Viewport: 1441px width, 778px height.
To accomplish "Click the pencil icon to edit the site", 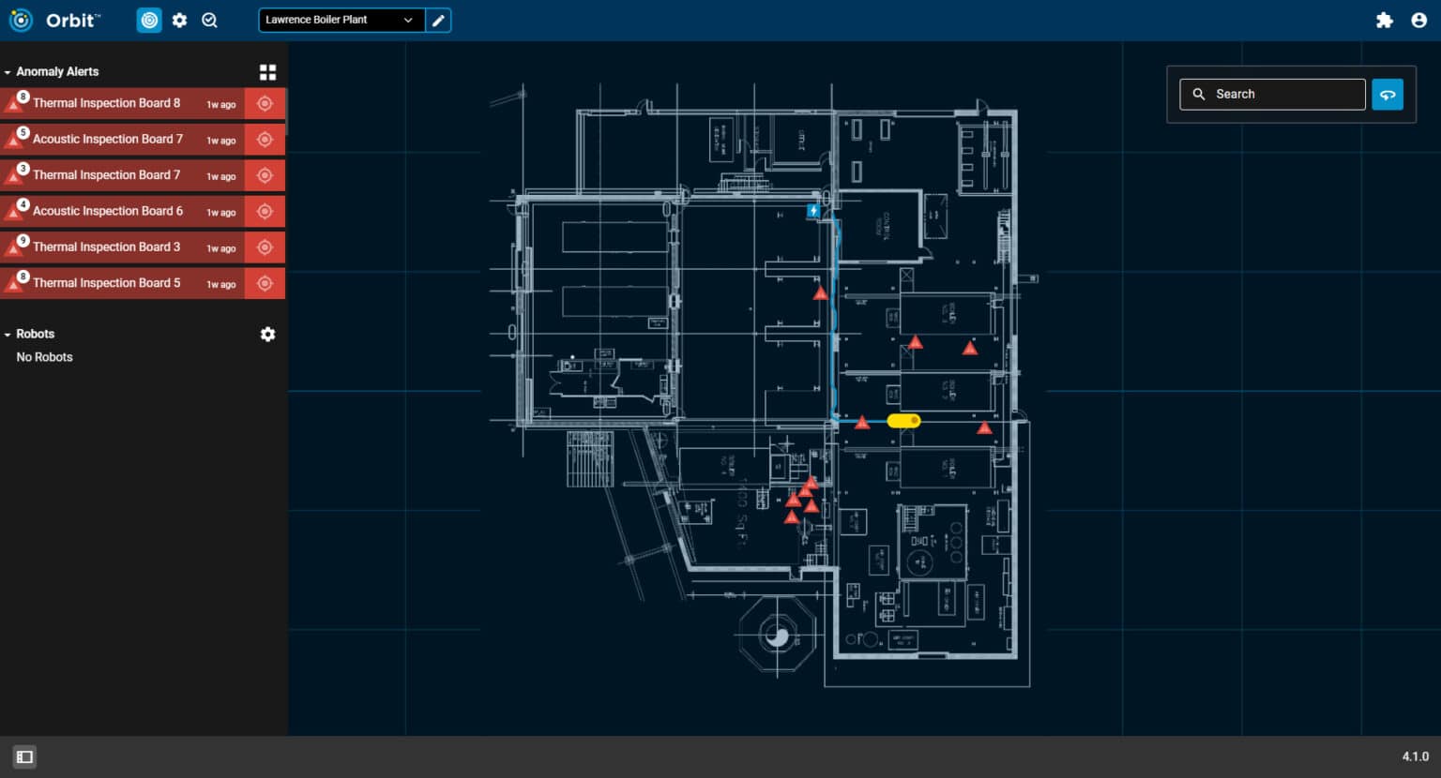I will click(x=439, y=20).
